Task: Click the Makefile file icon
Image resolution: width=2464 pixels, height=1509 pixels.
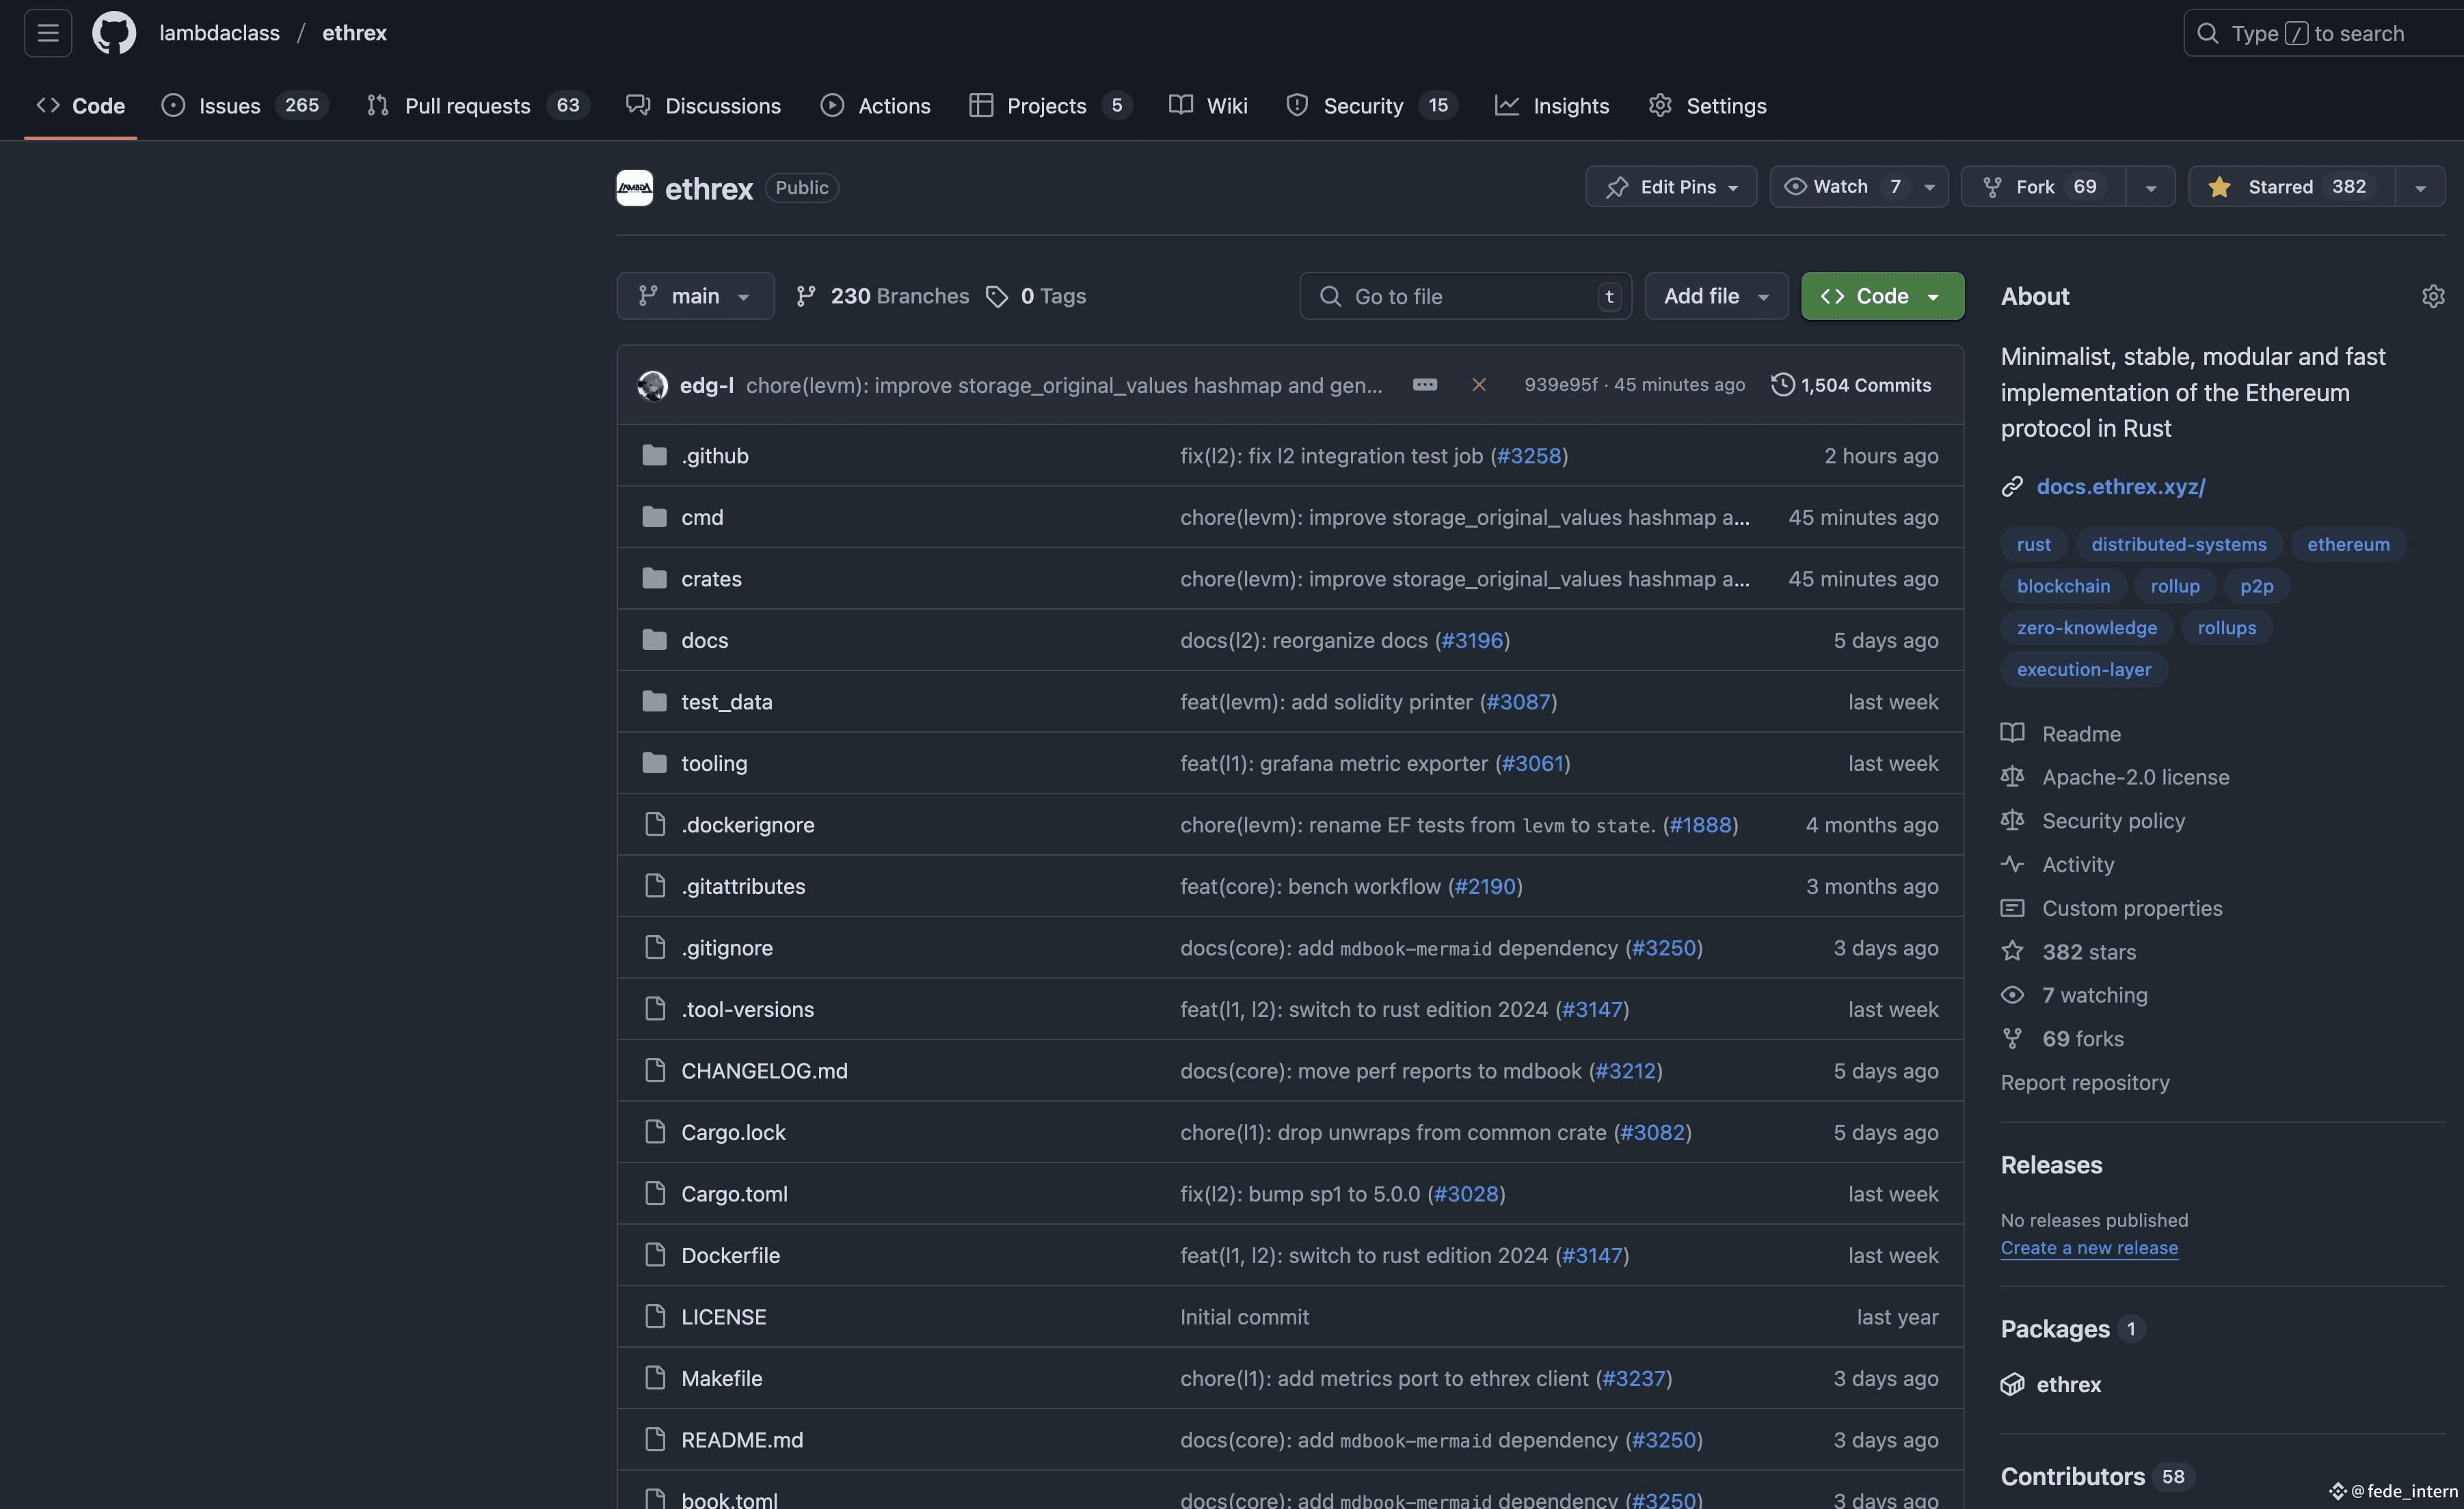Action: pyautogui.click(x=655, y=1379)
